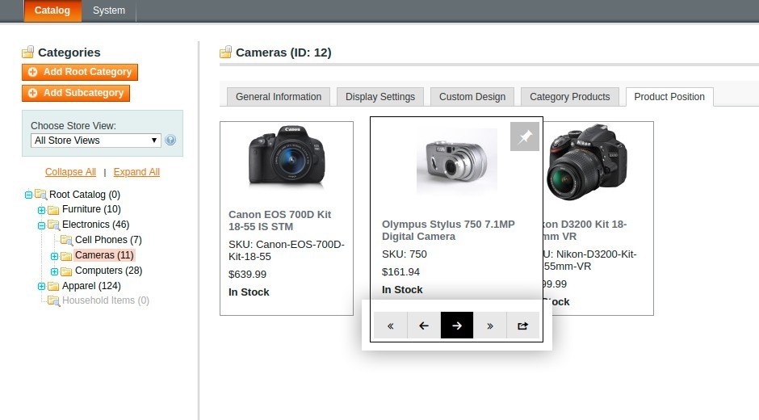Select Computers (28) category

pyautogui.click(x=108, y=271)
